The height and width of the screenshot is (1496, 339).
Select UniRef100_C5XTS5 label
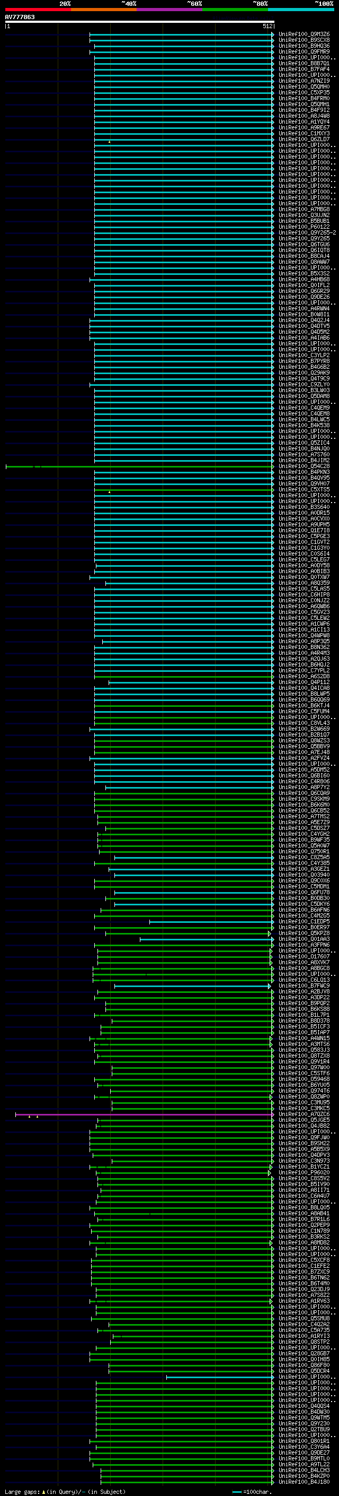pyautogui.click(x=304, y=489)
